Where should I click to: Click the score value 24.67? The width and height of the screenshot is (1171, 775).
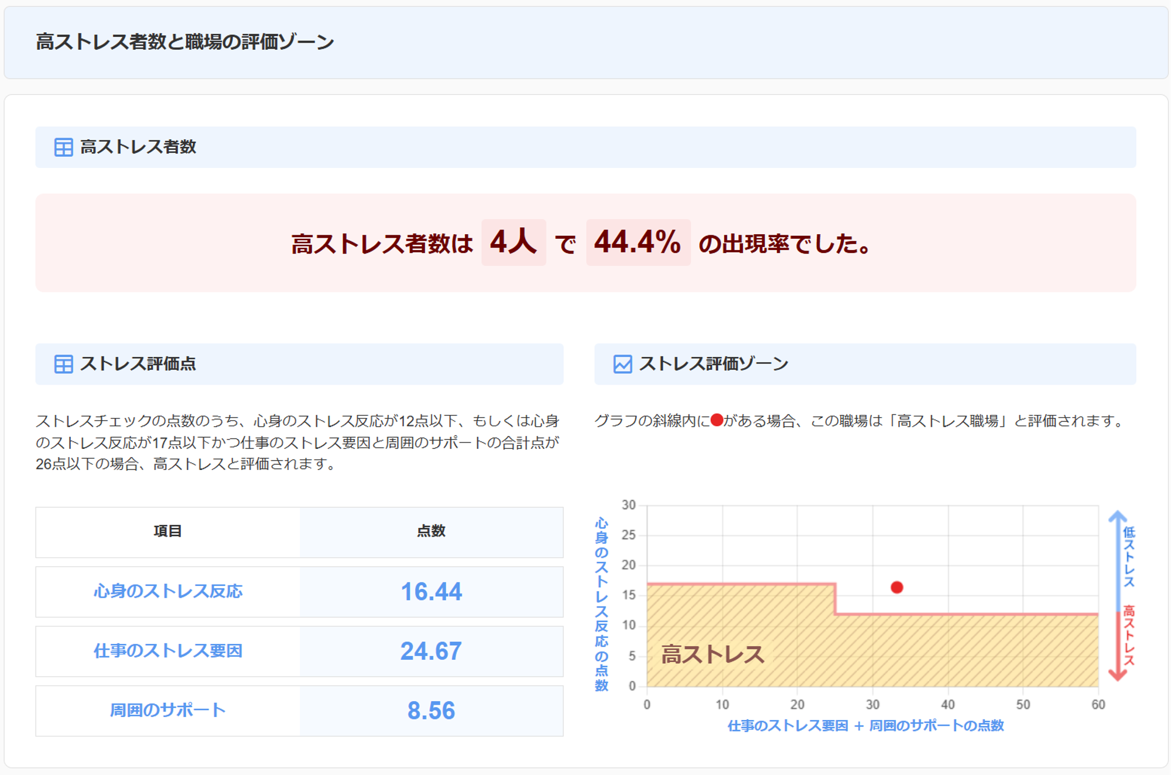pyautogui.click(x=431, y=651)
